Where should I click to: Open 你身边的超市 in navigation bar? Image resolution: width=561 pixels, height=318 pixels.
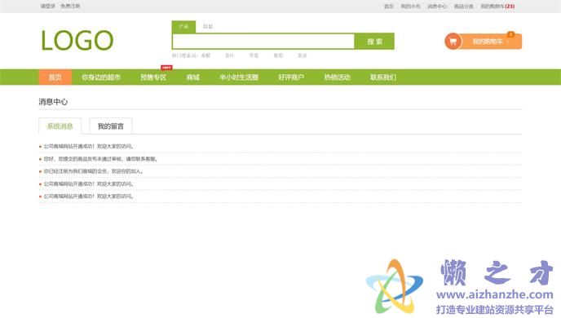tap(101, 77)
